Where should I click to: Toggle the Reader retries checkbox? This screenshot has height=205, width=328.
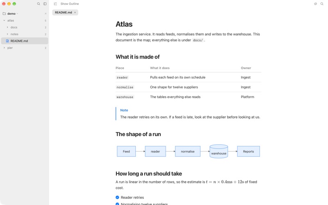coord(117,198)
